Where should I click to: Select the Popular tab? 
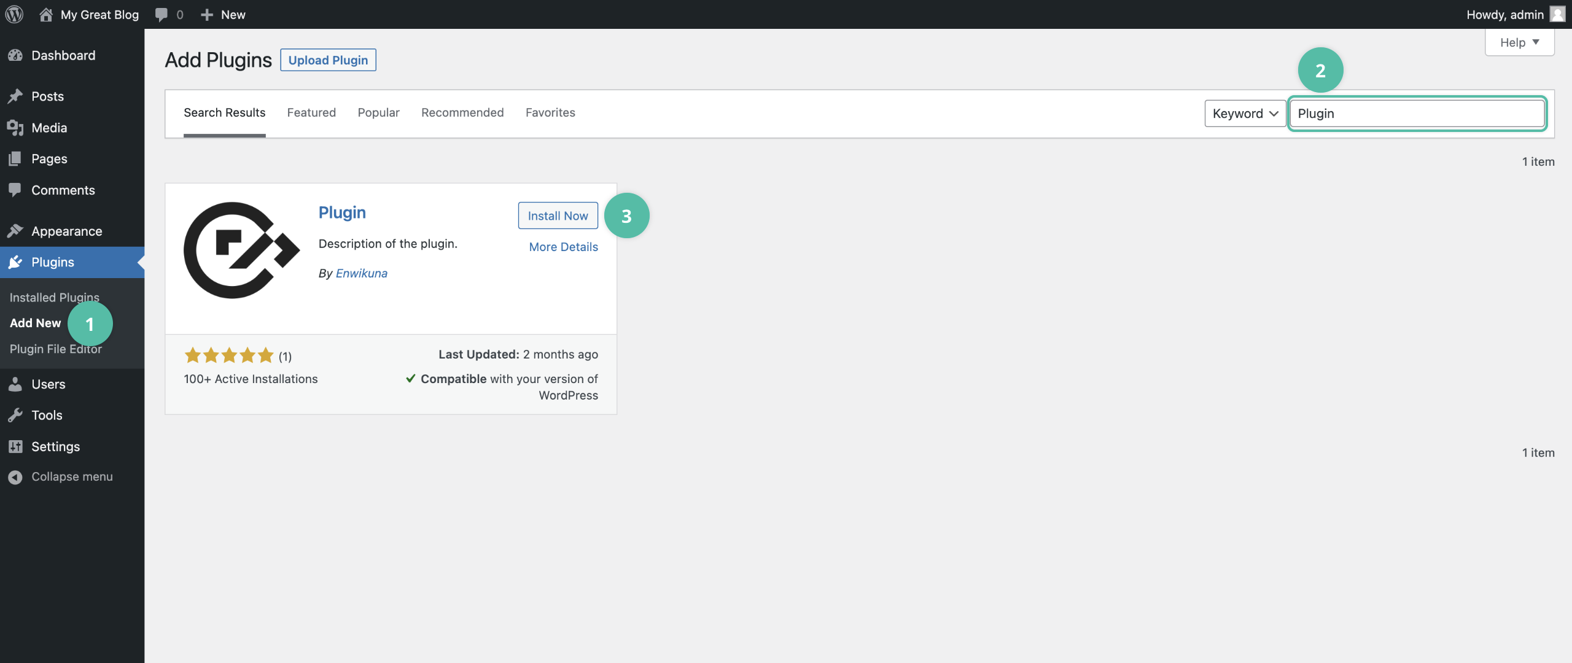click(378, 112)
